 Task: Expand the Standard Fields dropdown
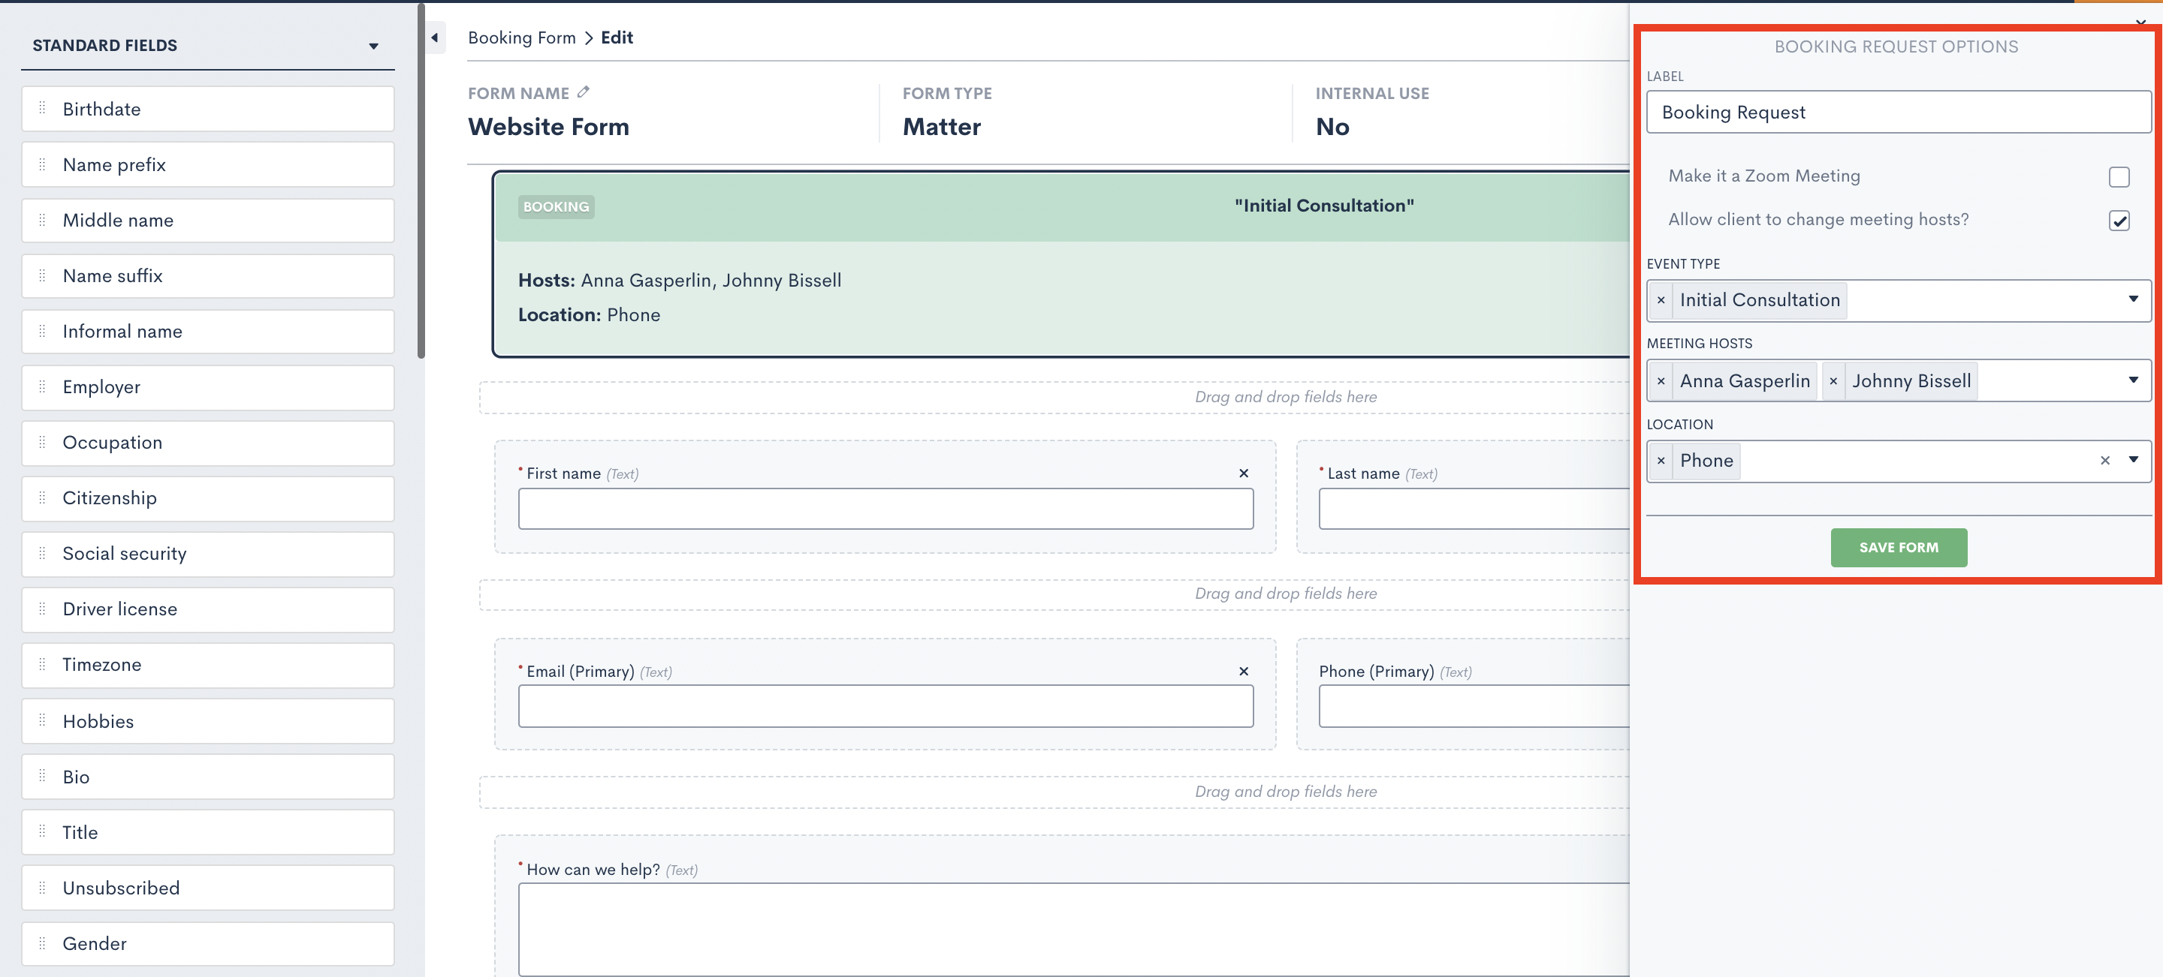click(374, 46)
